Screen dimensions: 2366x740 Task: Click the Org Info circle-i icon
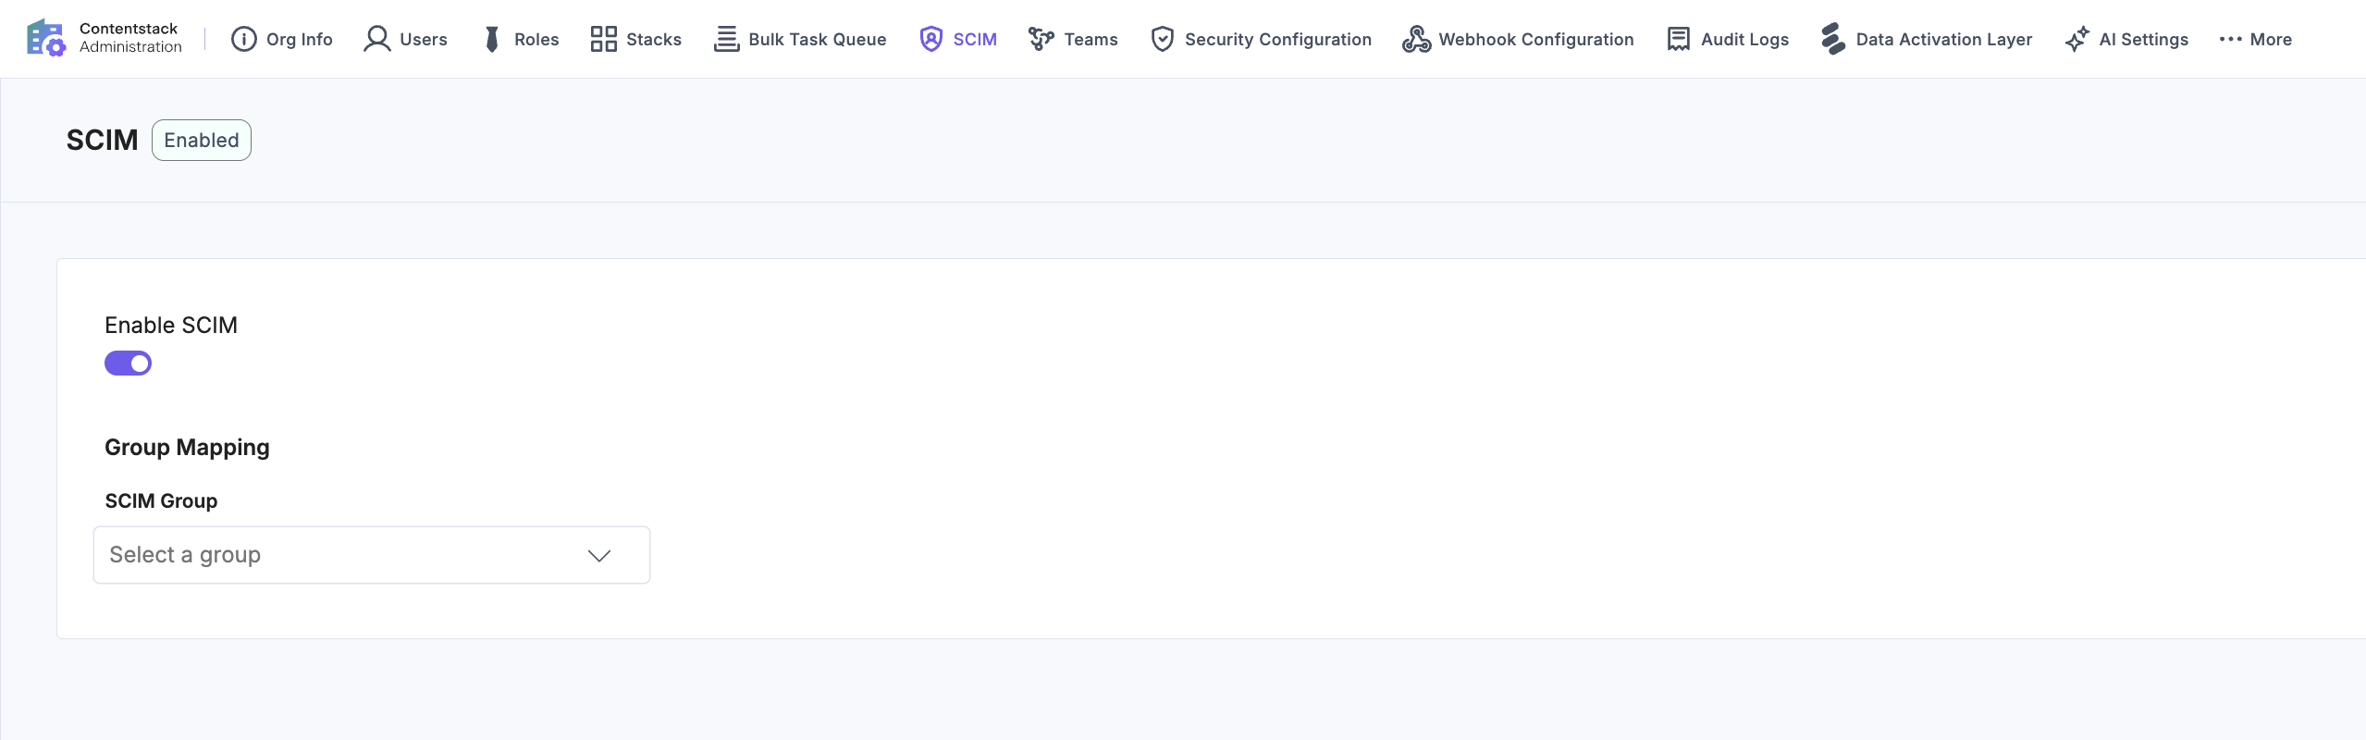click(244, 39)
